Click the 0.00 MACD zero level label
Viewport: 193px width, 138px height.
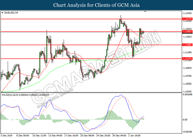186,120
